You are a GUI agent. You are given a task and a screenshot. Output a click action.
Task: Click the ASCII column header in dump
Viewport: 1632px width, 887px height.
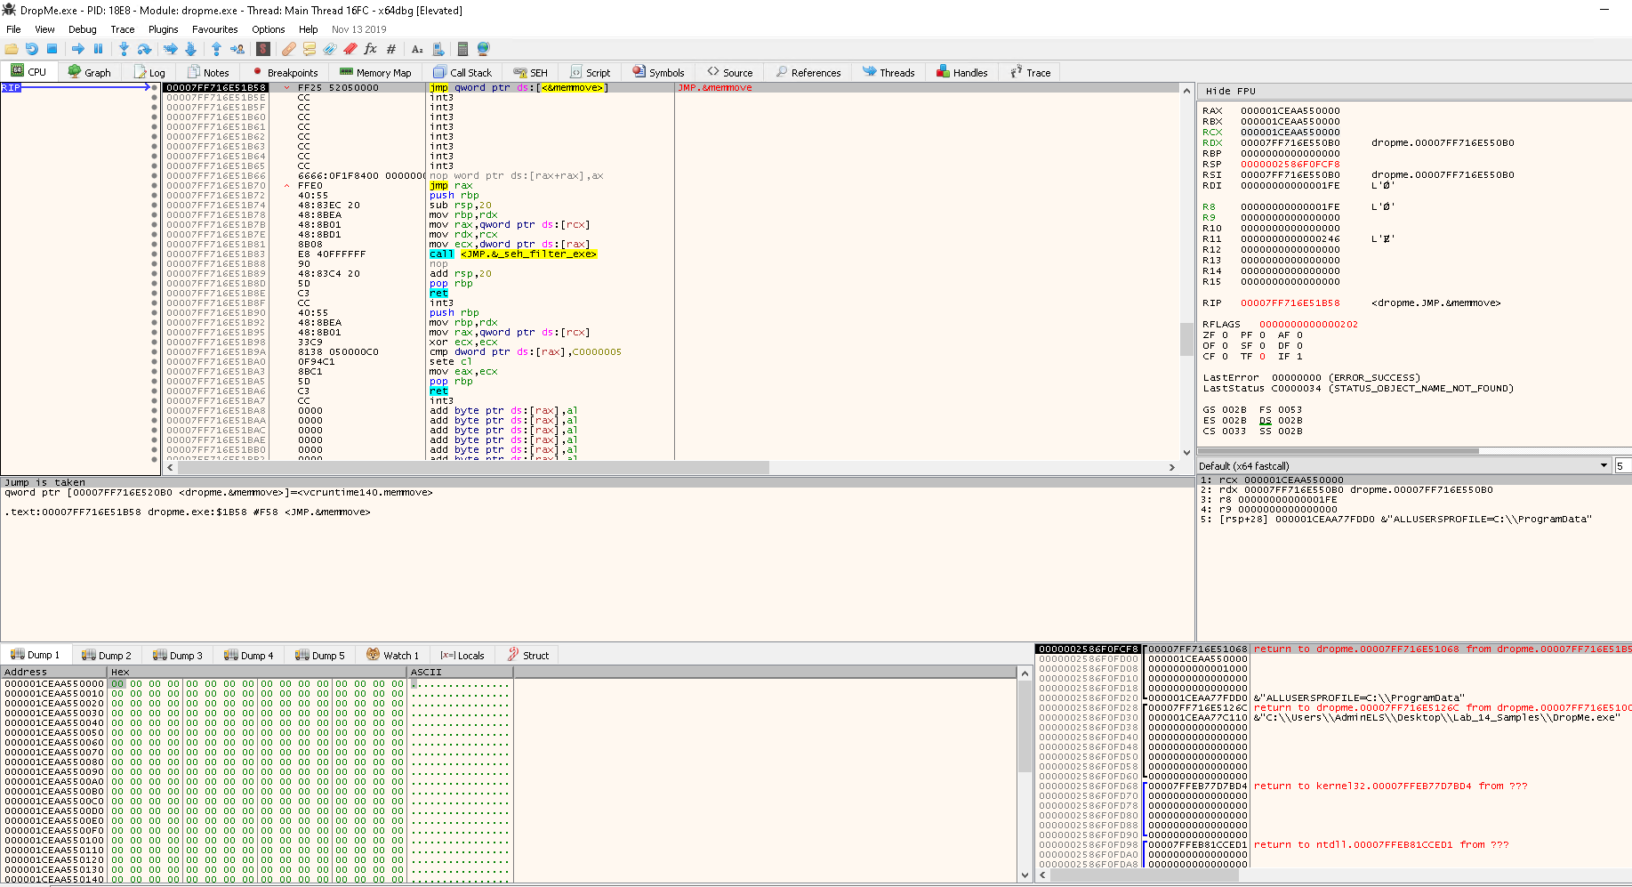tap(460, 673)
